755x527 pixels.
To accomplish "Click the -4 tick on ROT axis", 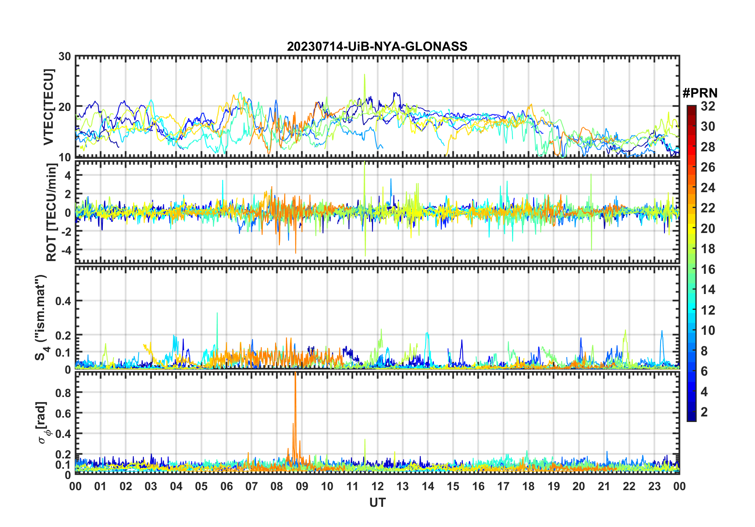I will (x=66, y=250).
